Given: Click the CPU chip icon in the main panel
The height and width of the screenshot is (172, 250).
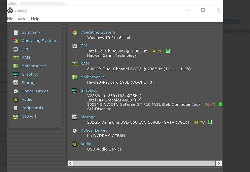Looking at the screenshot, I should (74, 46).
